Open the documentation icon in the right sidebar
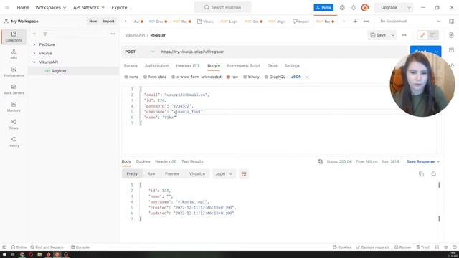Image resolution: width=459 pixels, height=258 pixels. (451, 35)
